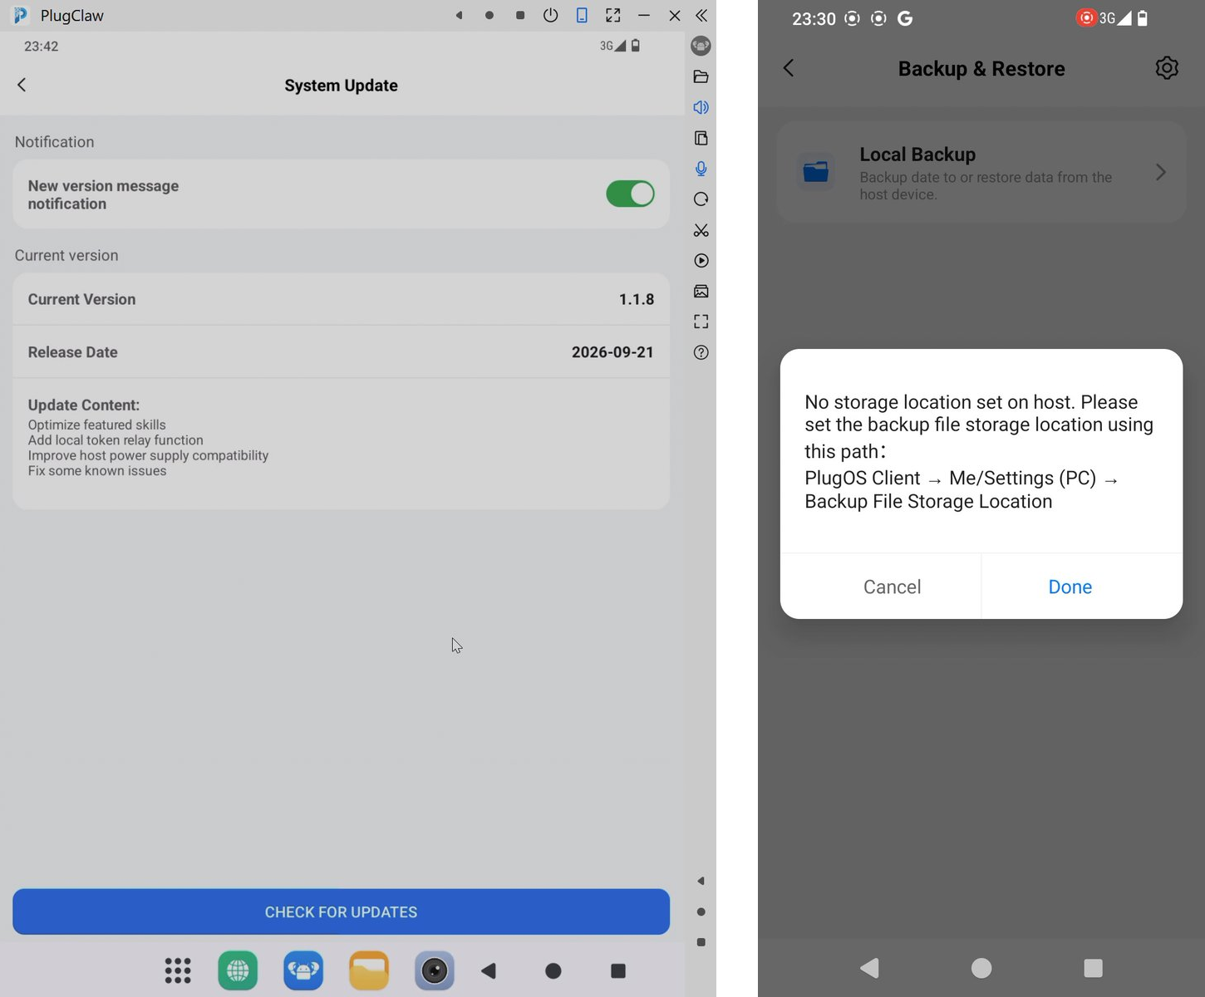
Task: Click the circled play icon in sidebar
Action: (x=701, y=261)
